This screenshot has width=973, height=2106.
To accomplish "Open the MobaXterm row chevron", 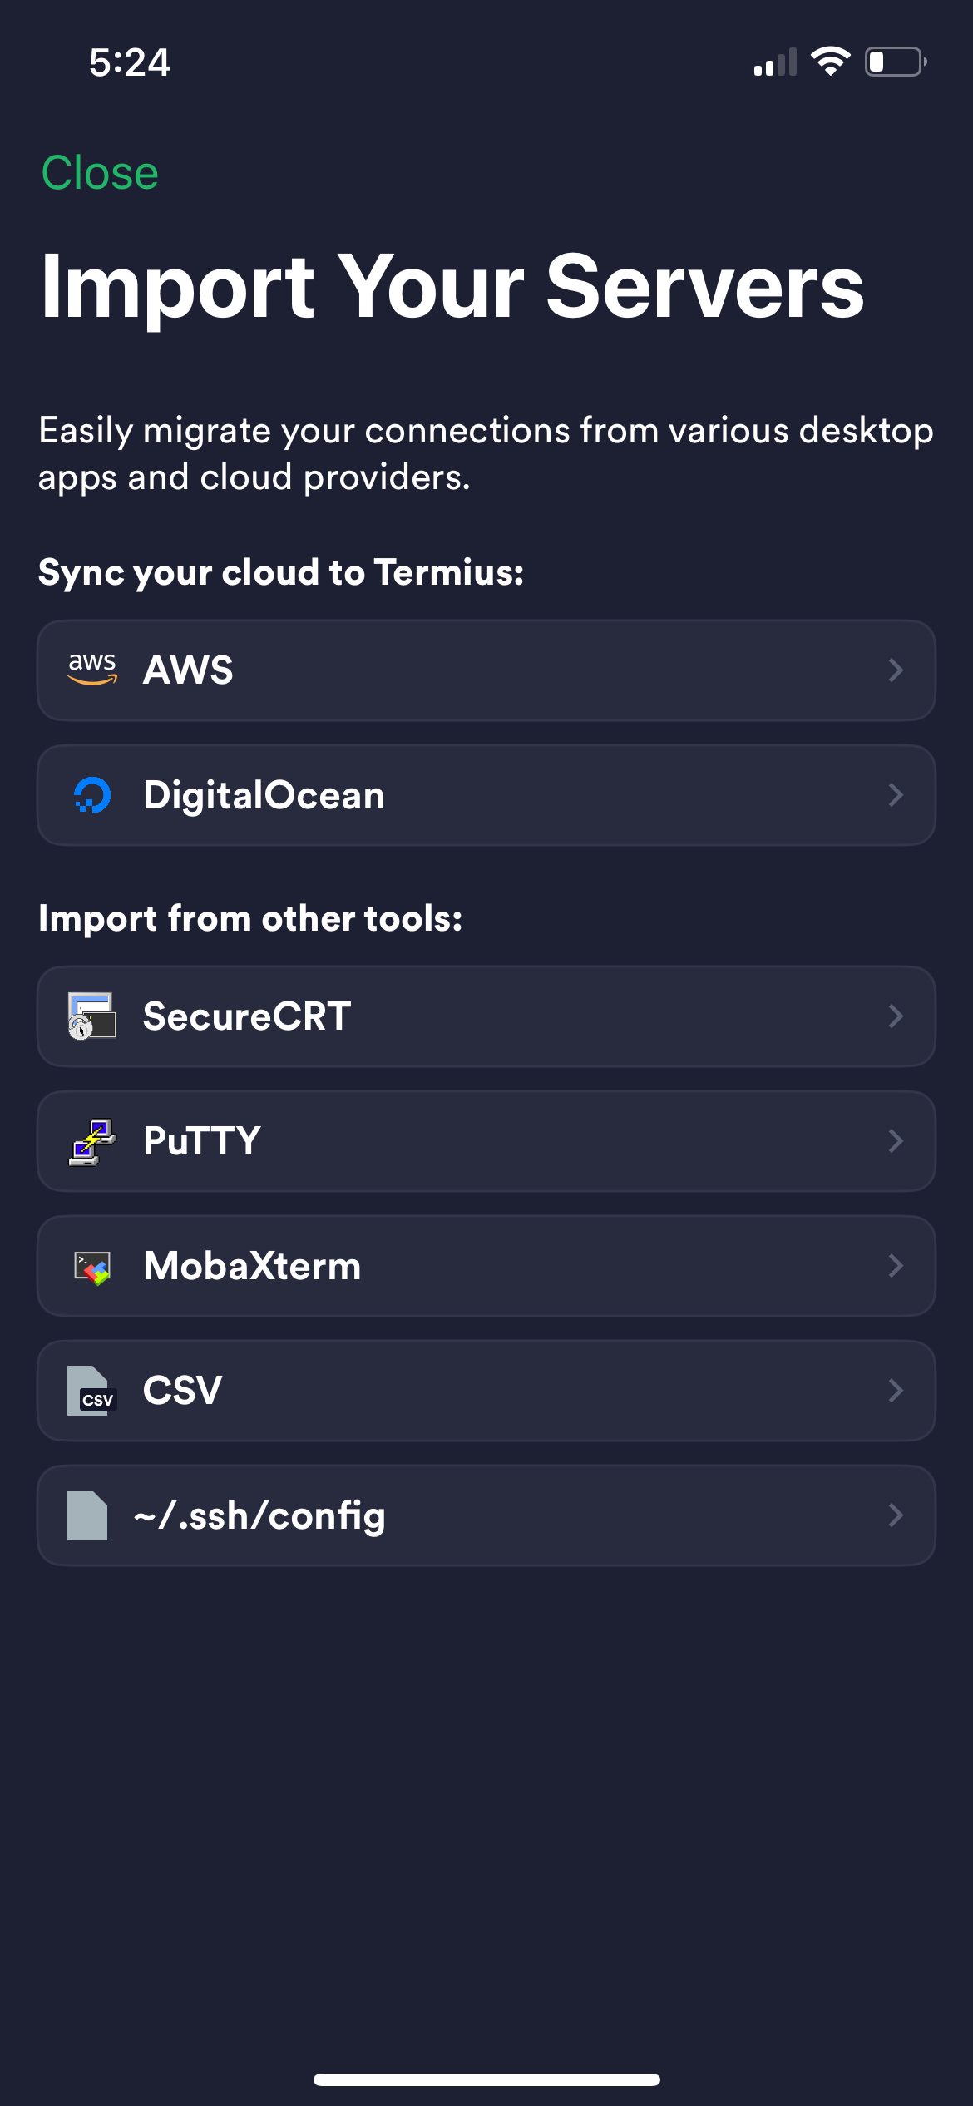I will [x=896, y=1265].
